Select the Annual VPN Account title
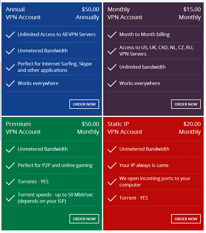206x233 pixels. tap(23, 13)
